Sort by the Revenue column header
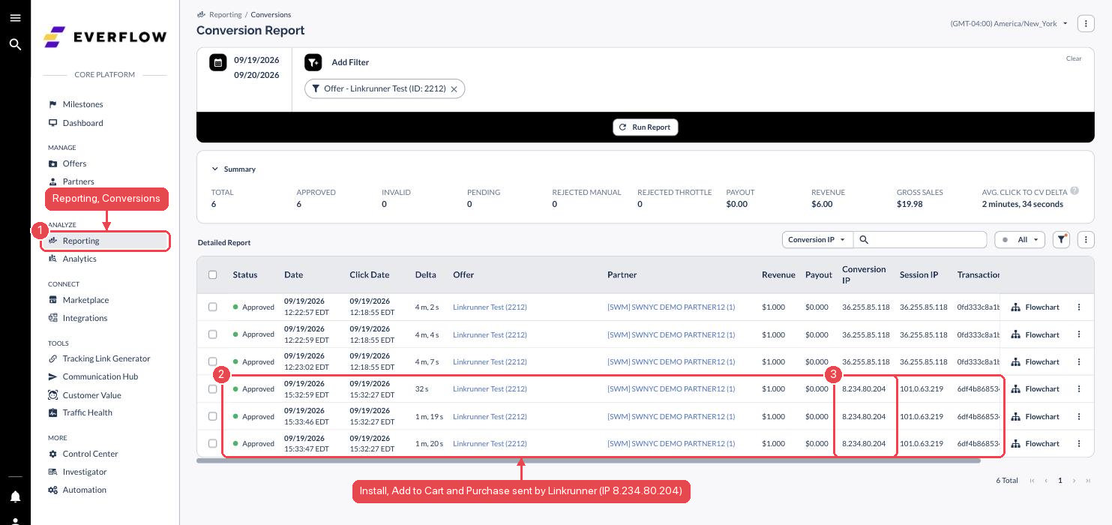This screenshot has height=525, width=1112. pyautogui.click(x=778, y=274)
